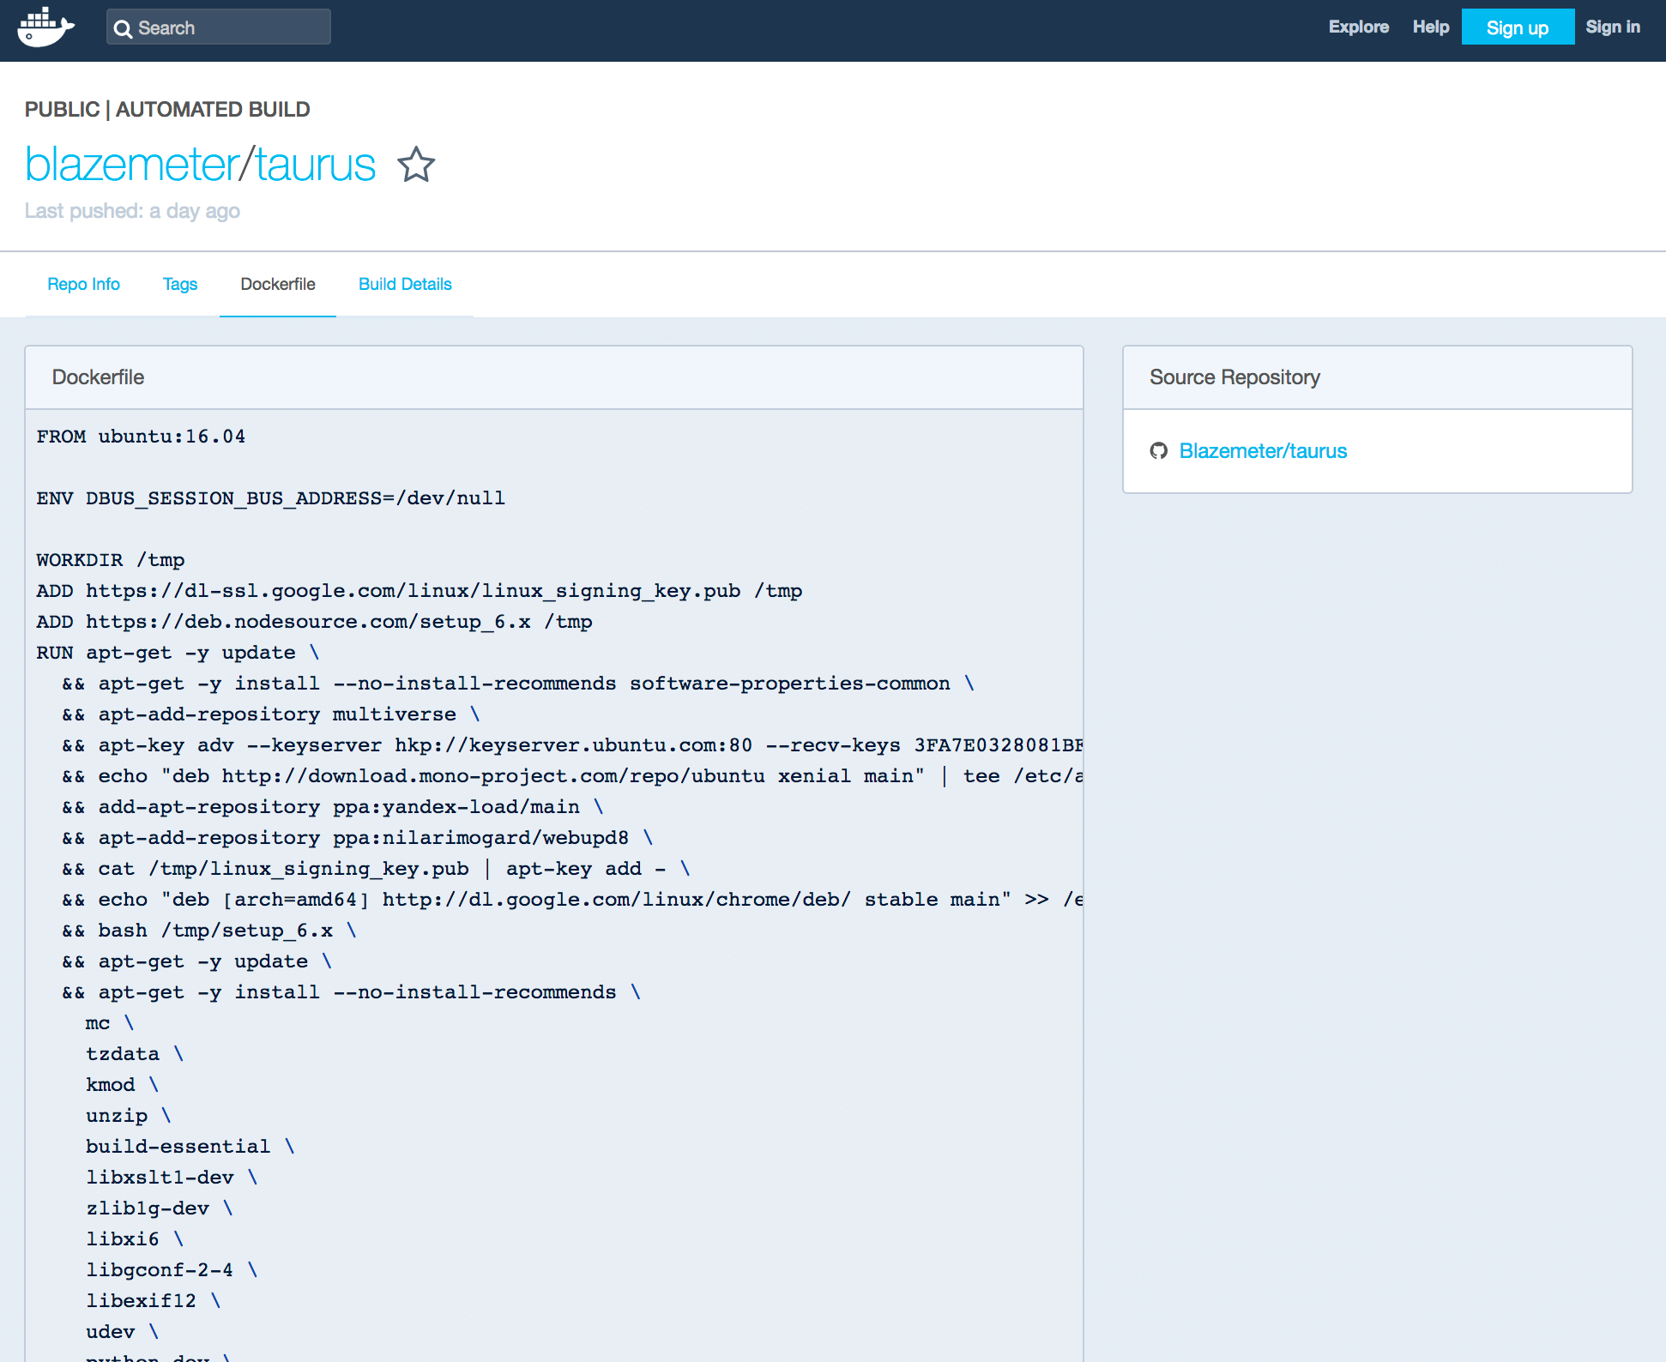The image size is (1666, 1362).
Task: Switch to the Repo Info tab
Action: 83,285
